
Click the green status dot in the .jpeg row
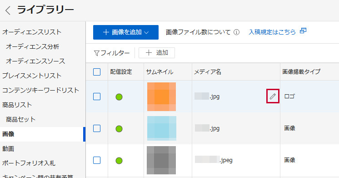119,160
